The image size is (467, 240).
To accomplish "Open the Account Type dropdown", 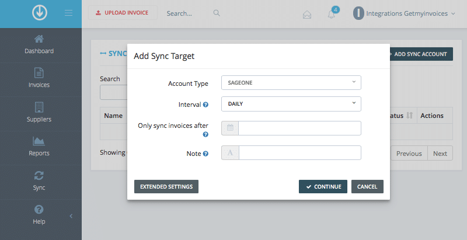I will tap(291, 82).
